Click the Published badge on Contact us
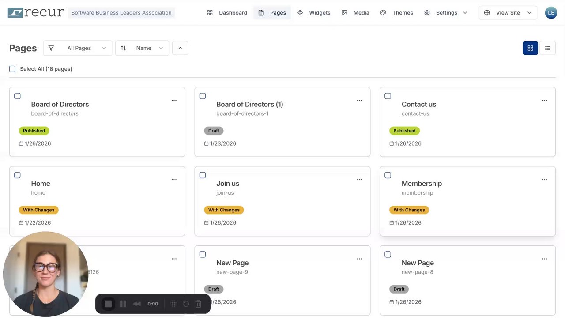This screenshot has width=565, height=320. (404, 131)
